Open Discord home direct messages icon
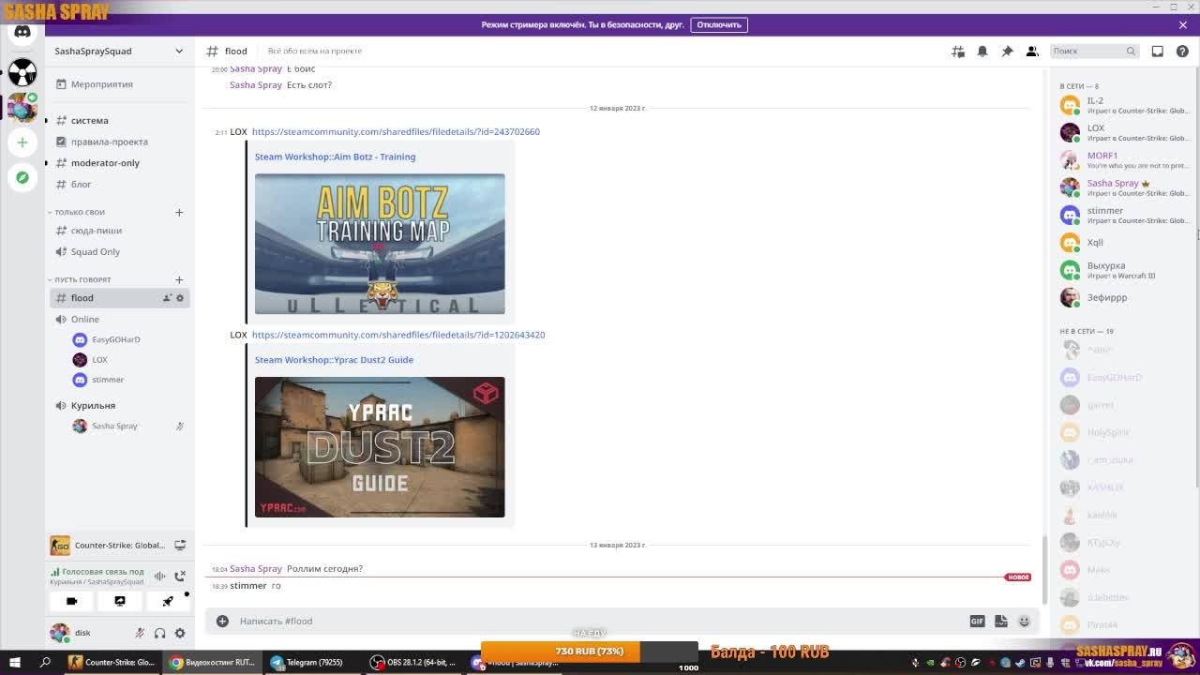The height and width of the screenshot is (675, 1200). click(22, 32)
